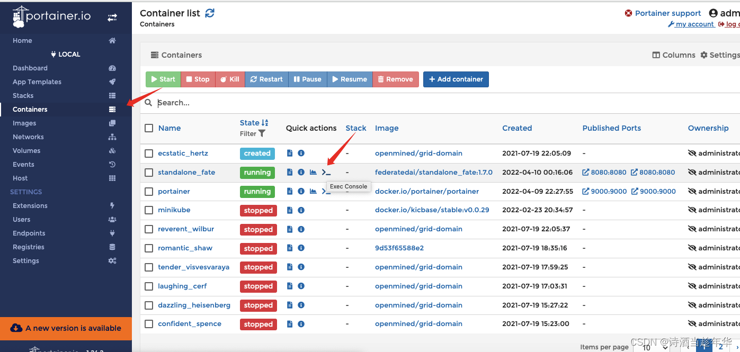The width and height of the screenshot is (740, 352).
Task: Toggle the sidebar collapse arrows icon
Action: point(112,17)
